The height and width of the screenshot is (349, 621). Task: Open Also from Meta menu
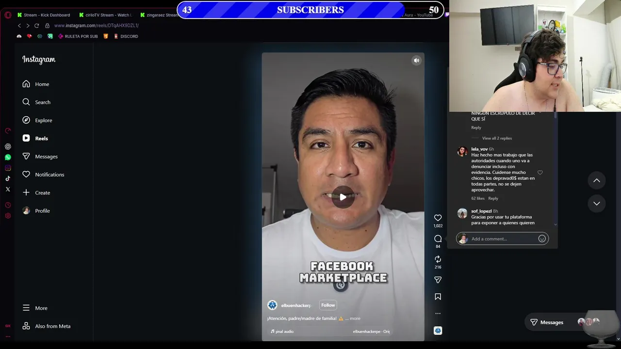[x=46, y=326]
